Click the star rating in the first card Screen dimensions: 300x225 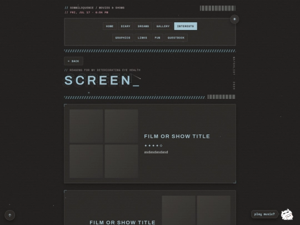153,146
